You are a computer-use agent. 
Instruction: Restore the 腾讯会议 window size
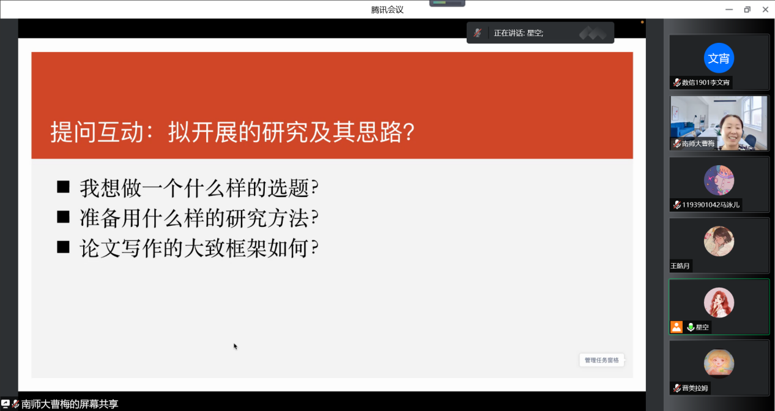click(747, 9)
